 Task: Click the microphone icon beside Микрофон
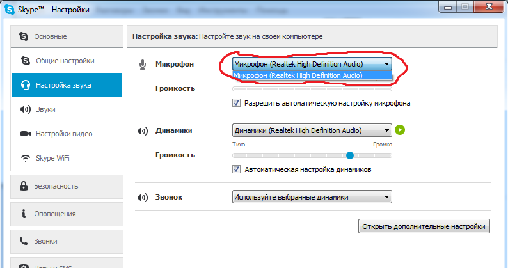pos(143,65)
